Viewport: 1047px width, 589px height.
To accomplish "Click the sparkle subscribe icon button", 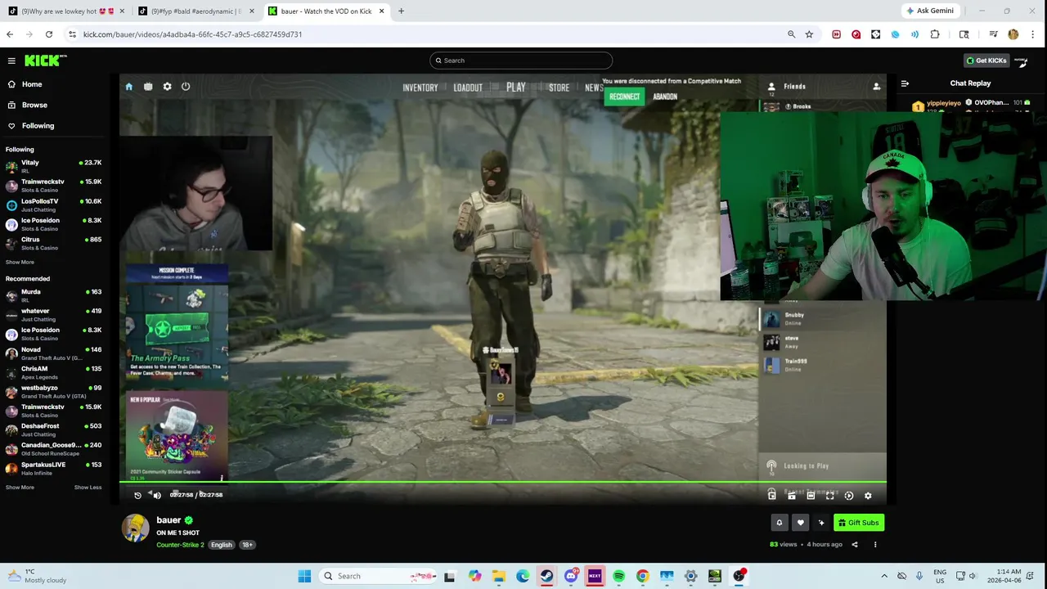I will 821,523.
